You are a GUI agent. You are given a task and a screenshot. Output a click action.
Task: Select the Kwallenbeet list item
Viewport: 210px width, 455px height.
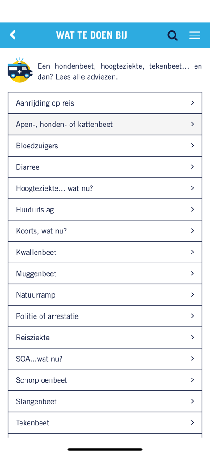click(x=105, y=252)
